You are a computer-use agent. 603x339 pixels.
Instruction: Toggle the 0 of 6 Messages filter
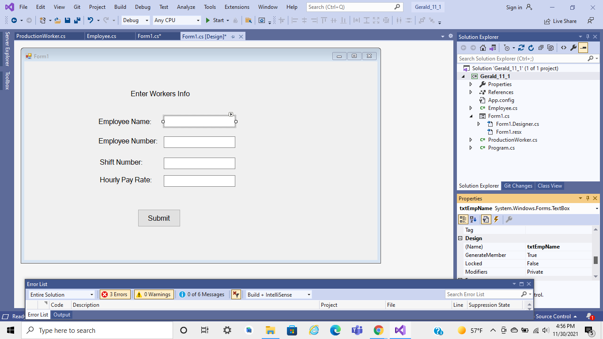[x=202, y=294]
